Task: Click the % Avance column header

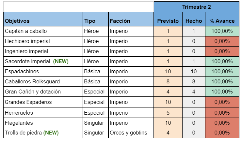Action: [x=222, y=21]
